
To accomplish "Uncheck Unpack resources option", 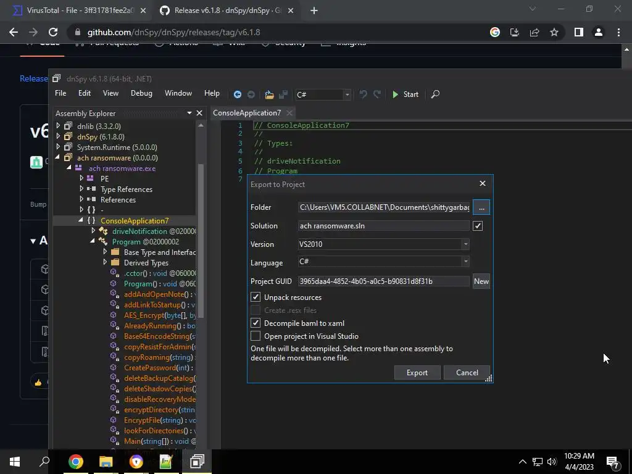I will pos(256,297).
